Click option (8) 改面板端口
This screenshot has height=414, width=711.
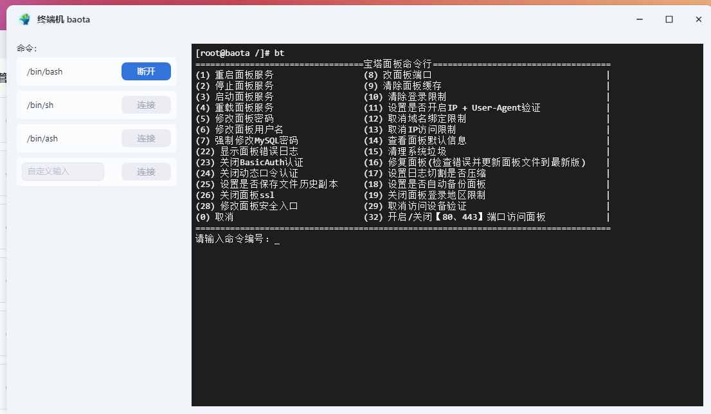coord(398,75)
